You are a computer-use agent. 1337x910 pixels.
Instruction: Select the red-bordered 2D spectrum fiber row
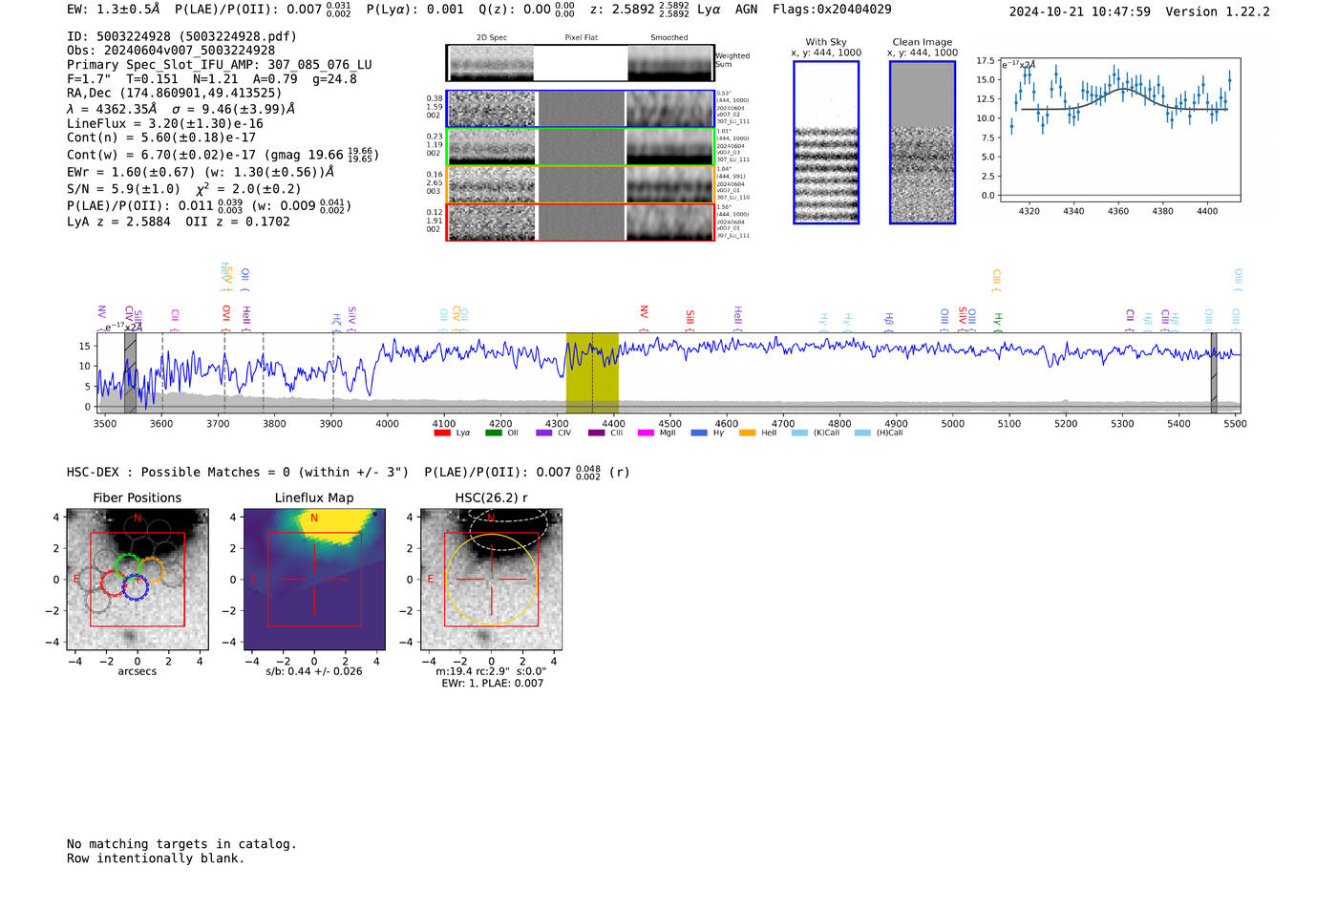(x=580, y=222)
